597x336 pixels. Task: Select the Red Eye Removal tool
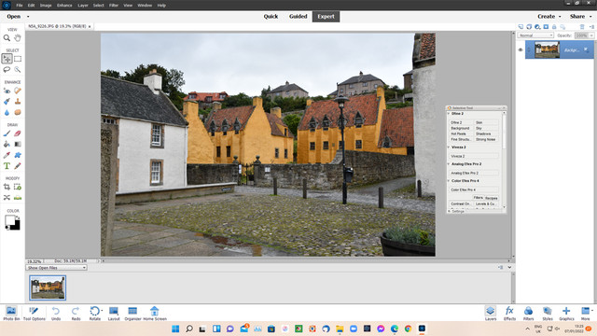(7, 91)
